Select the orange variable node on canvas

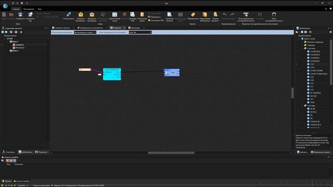coord(85,70)
